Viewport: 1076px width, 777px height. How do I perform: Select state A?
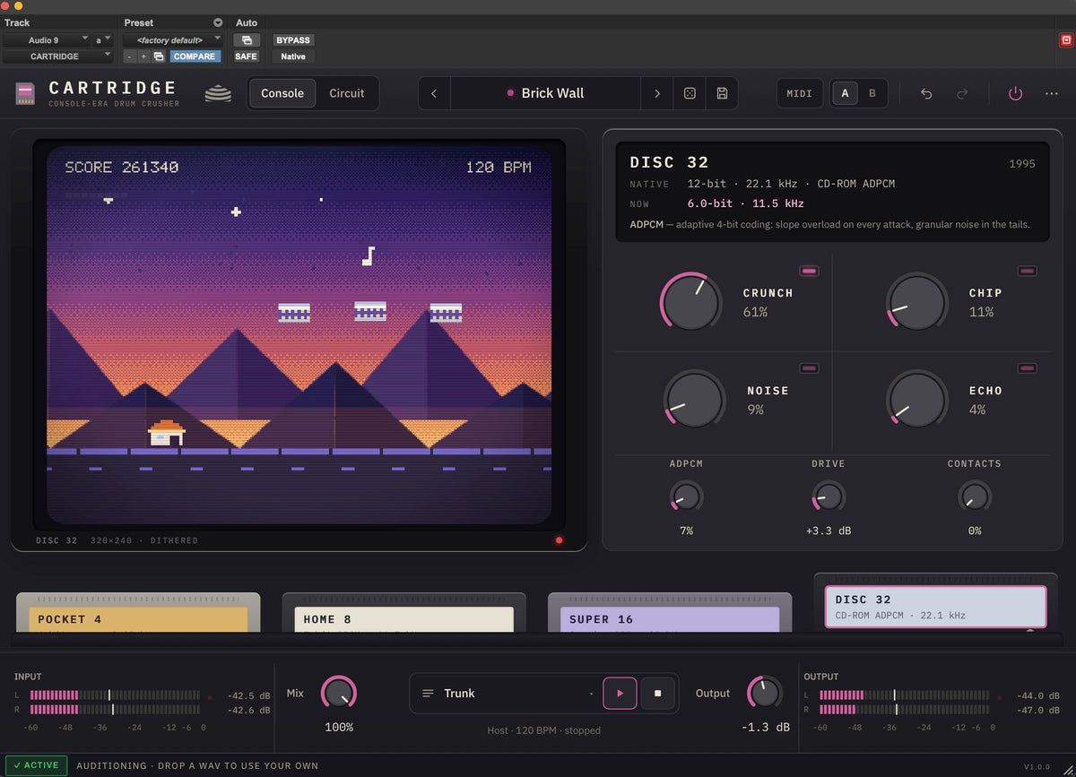click(845, 93)
